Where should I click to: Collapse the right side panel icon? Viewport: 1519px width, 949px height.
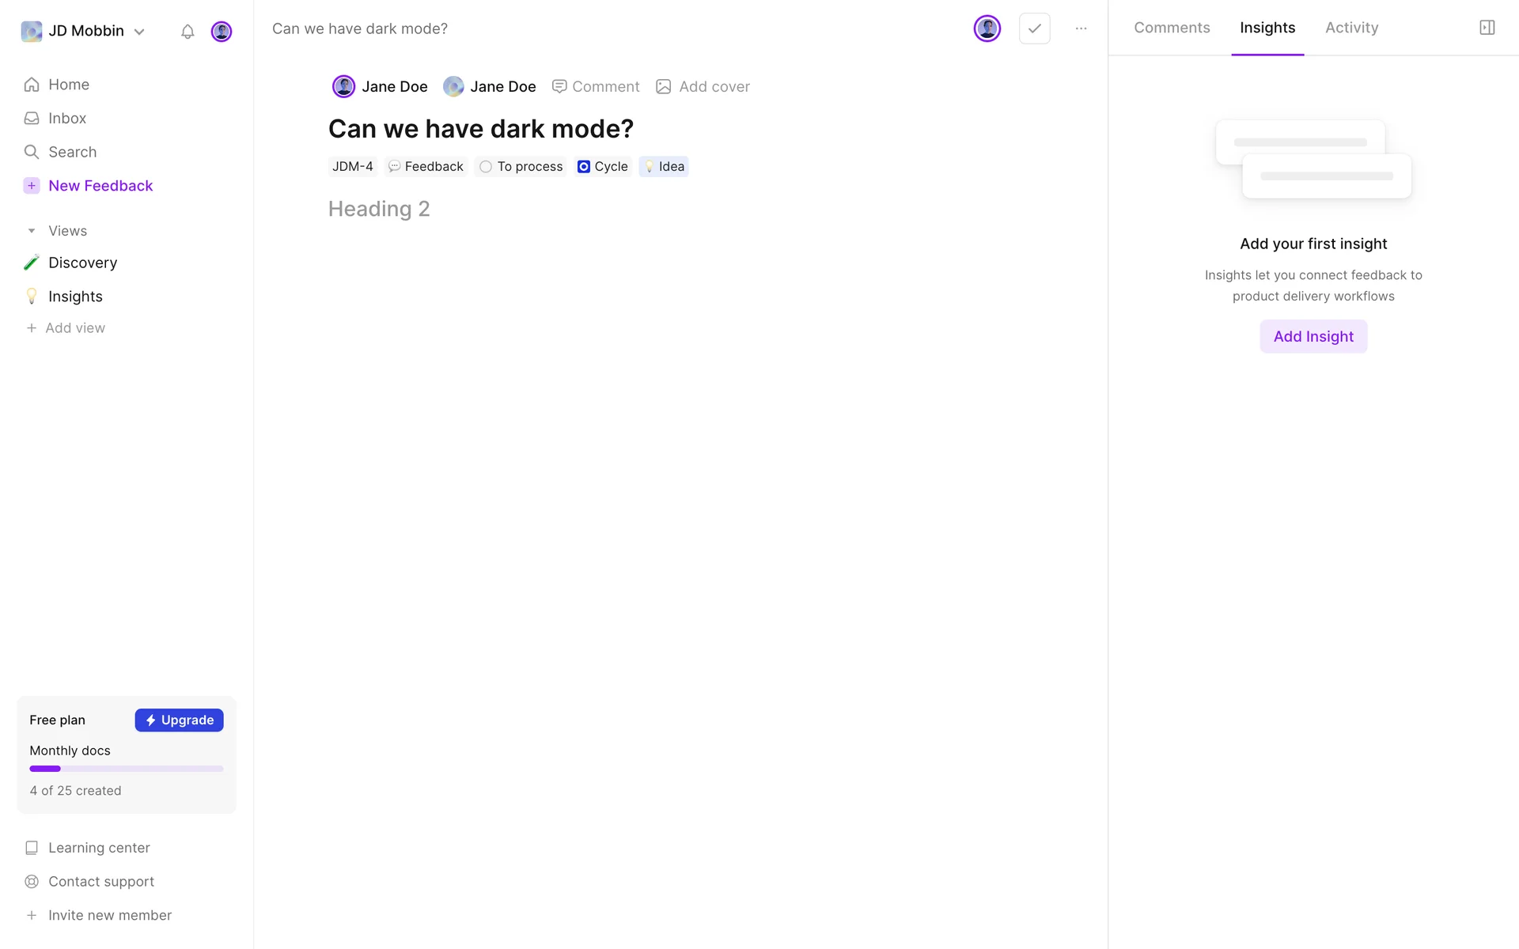pyautogui.click(x=1487, y=28)
